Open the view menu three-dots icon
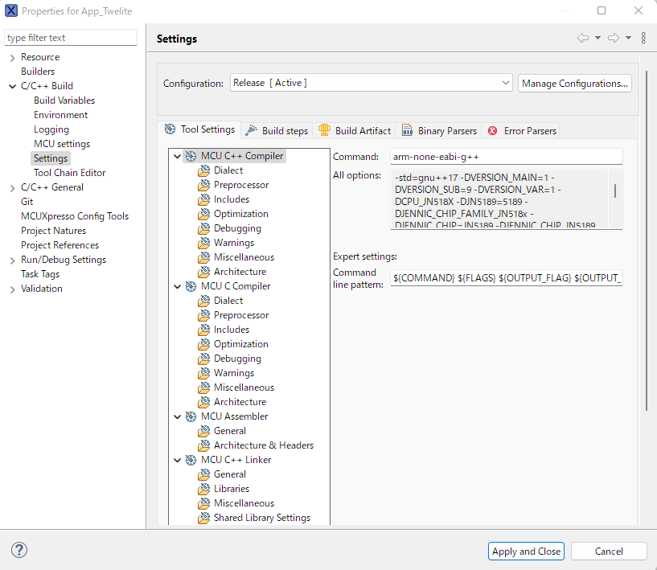The width and height of the screenshot is (657, 570). [643, 38]
